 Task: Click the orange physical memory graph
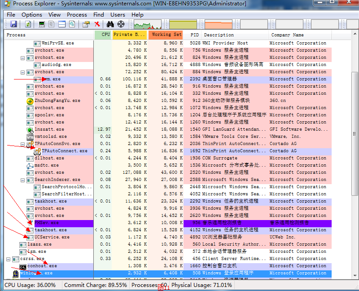219,24
